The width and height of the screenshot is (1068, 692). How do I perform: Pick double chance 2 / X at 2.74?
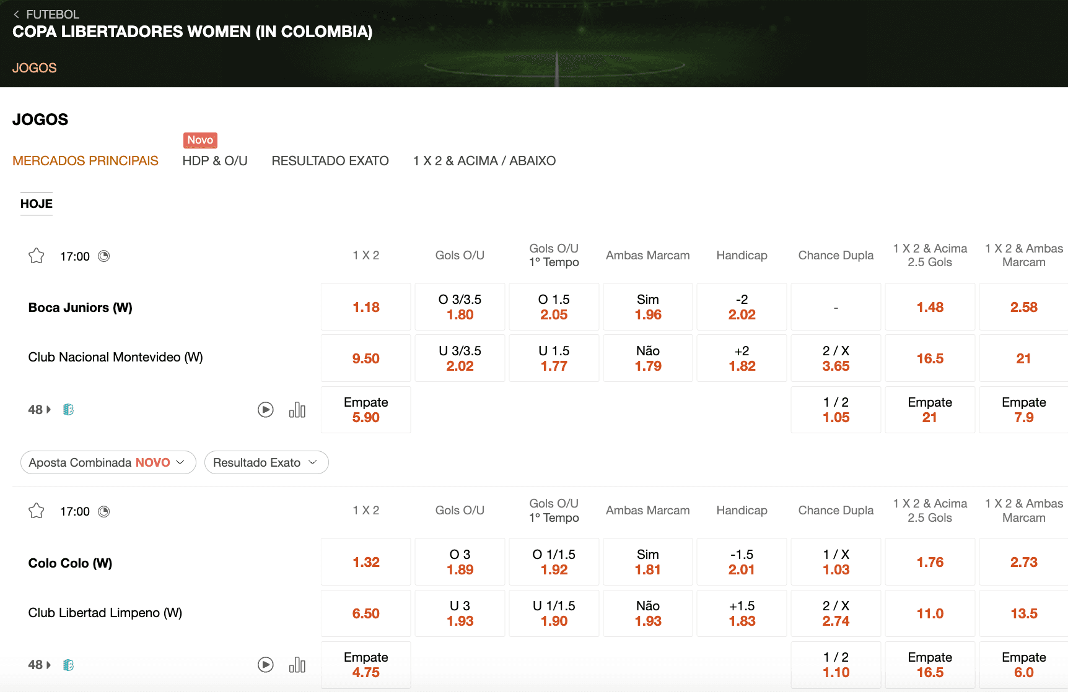click(836, 613)
